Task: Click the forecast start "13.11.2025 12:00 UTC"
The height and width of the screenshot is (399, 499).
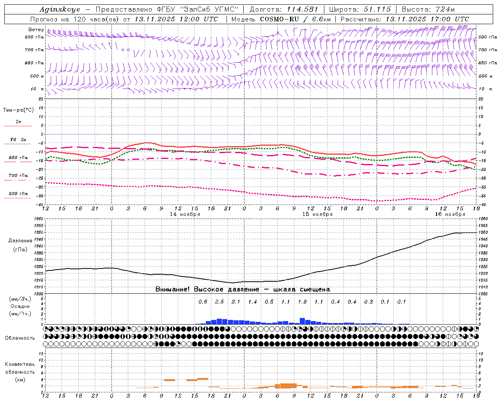Action: click(x=177, y=19)
